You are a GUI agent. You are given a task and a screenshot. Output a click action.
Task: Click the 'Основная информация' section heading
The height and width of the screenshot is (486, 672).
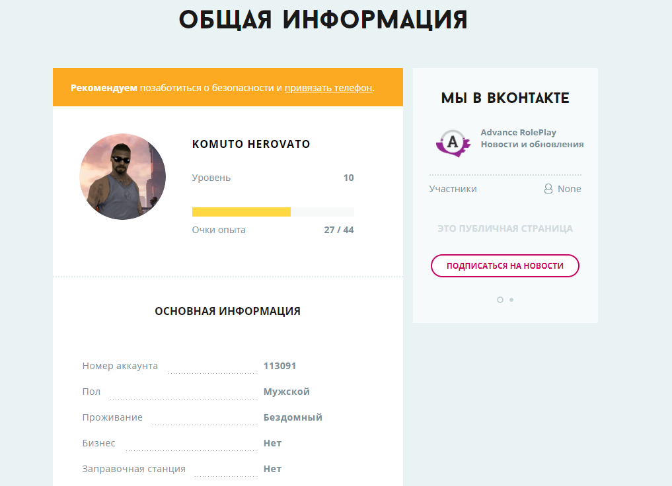[227, 311]
